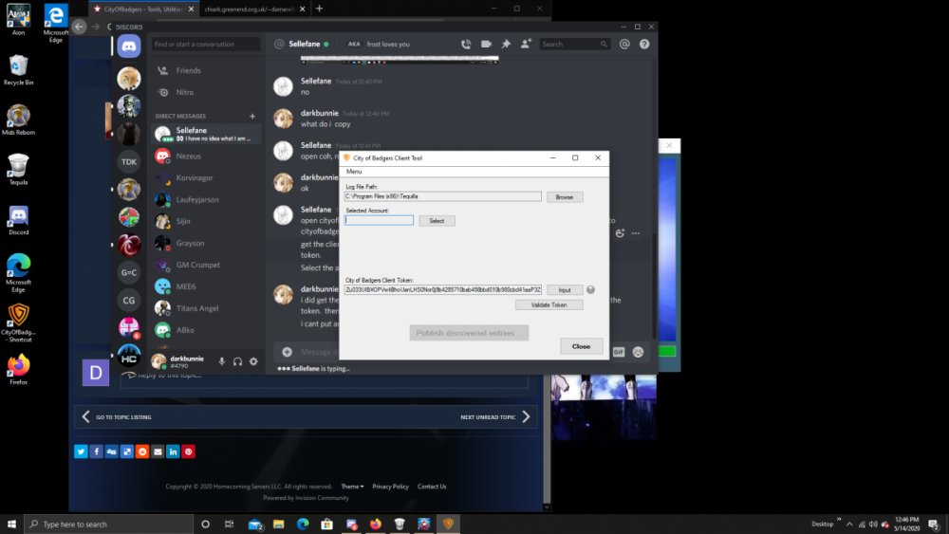This screenshot has width=949, height=534.
Task: Click Select account button
Action: coord(437,221)
